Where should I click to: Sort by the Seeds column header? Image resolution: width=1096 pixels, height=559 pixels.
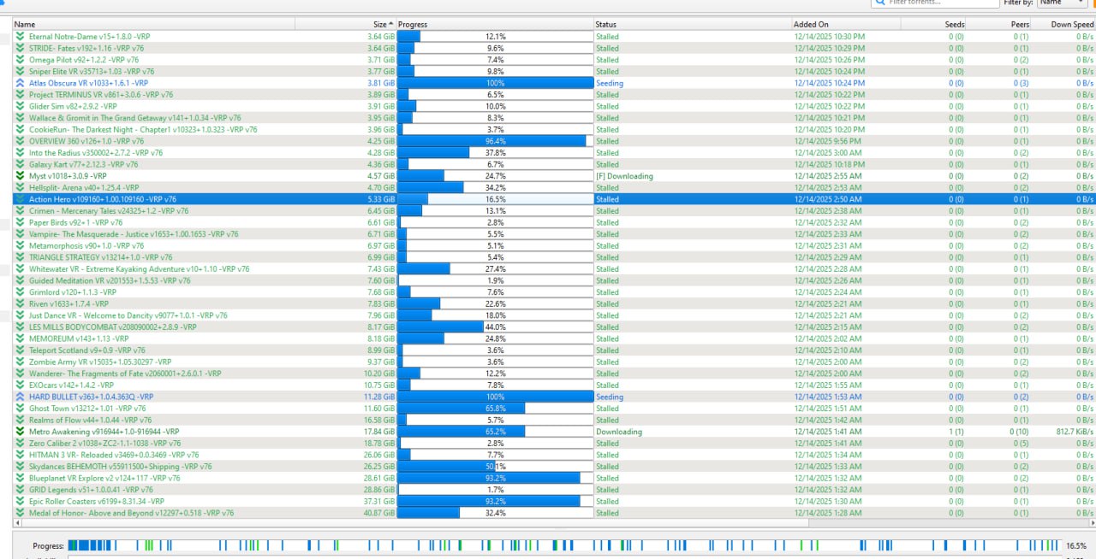pyautogui.click(x=934, y=25)
